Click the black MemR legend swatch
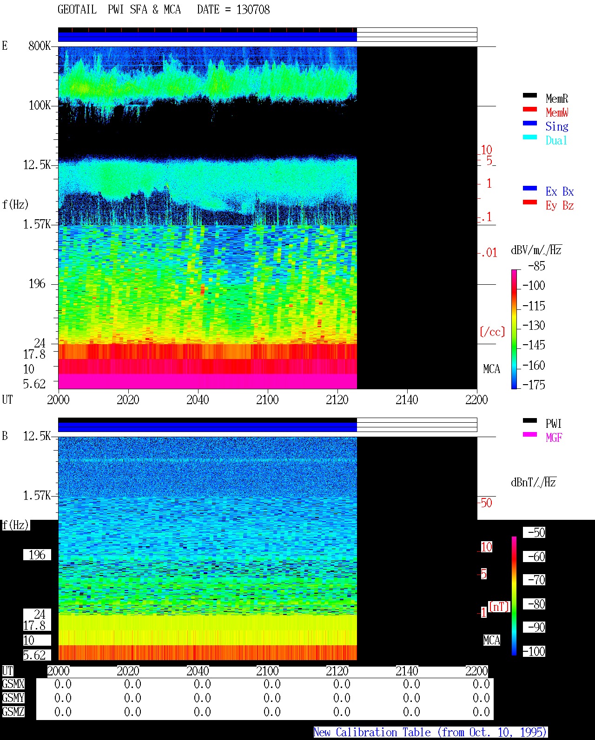The image size is (595, 740). 529,95
